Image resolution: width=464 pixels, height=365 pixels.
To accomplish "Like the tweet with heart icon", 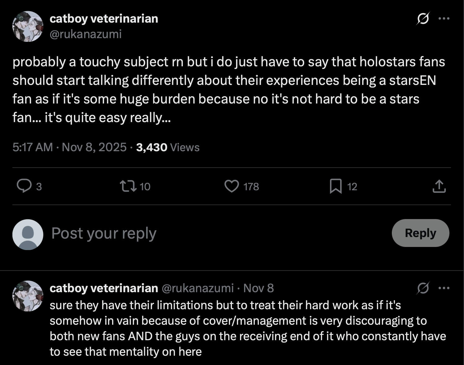I will [x=231, y=186].
